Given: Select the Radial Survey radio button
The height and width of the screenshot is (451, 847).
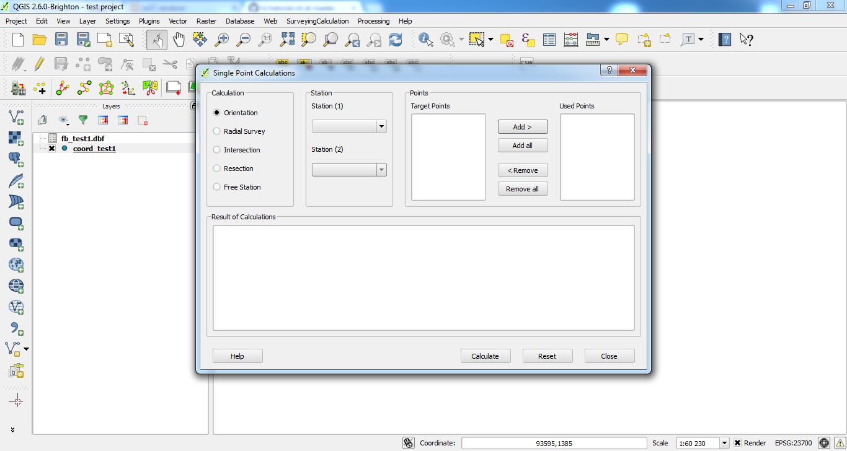Looking at the screenshot, I should point(217,131).
